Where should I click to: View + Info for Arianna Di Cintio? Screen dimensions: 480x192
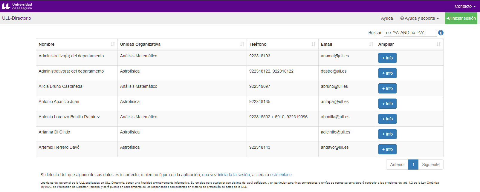(387, 134)
